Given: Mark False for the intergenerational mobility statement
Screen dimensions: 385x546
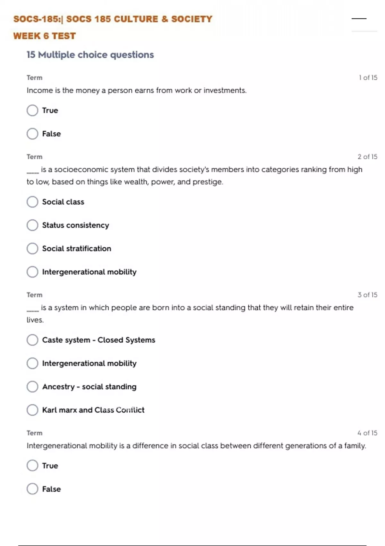Looking at the screenshot, I should pyautogui.click(x=32, y=489).
